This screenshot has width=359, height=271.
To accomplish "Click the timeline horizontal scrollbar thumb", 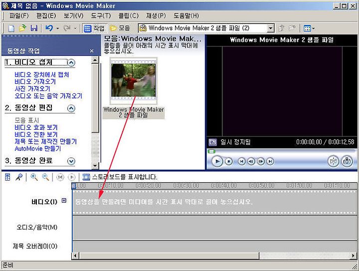I will (169, 256).
